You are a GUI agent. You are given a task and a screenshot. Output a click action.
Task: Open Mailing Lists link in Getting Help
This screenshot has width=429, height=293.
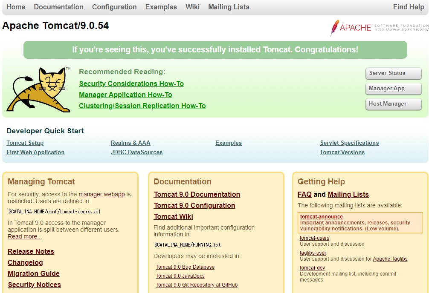(x=348, y=194)
